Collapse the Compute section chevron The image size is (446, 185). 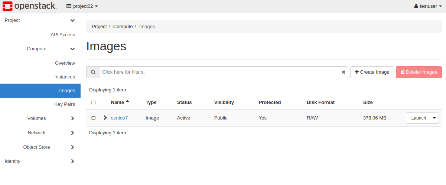coord(72,49)
